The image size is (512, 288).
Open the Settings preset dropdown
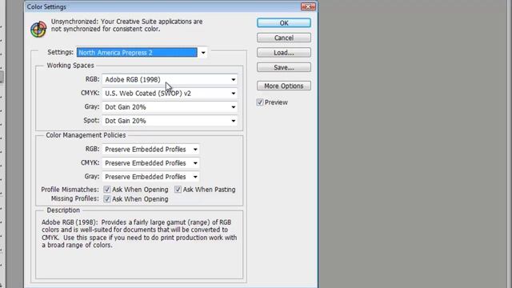(x=142, y=53)
